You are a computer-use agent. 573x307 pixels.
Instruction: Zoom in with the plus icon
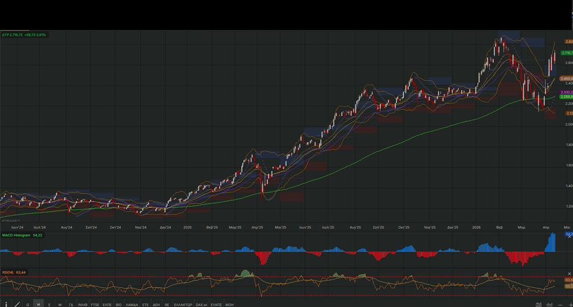pos(571,305)
